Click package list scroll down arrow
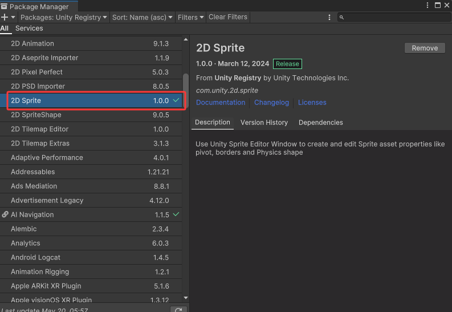 coord(186,298)
